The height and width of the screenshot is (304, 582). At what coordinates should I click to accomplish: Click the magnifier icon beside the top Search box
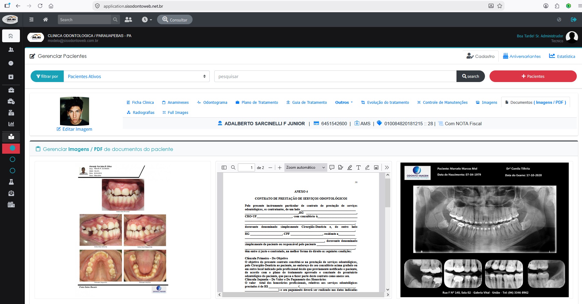(x=115, y=20)
